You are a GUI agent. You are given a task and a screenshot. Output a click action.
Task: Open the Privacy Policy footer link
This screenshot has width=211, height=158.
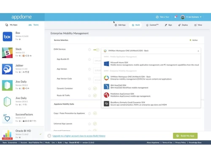click(x=181, y=142)
